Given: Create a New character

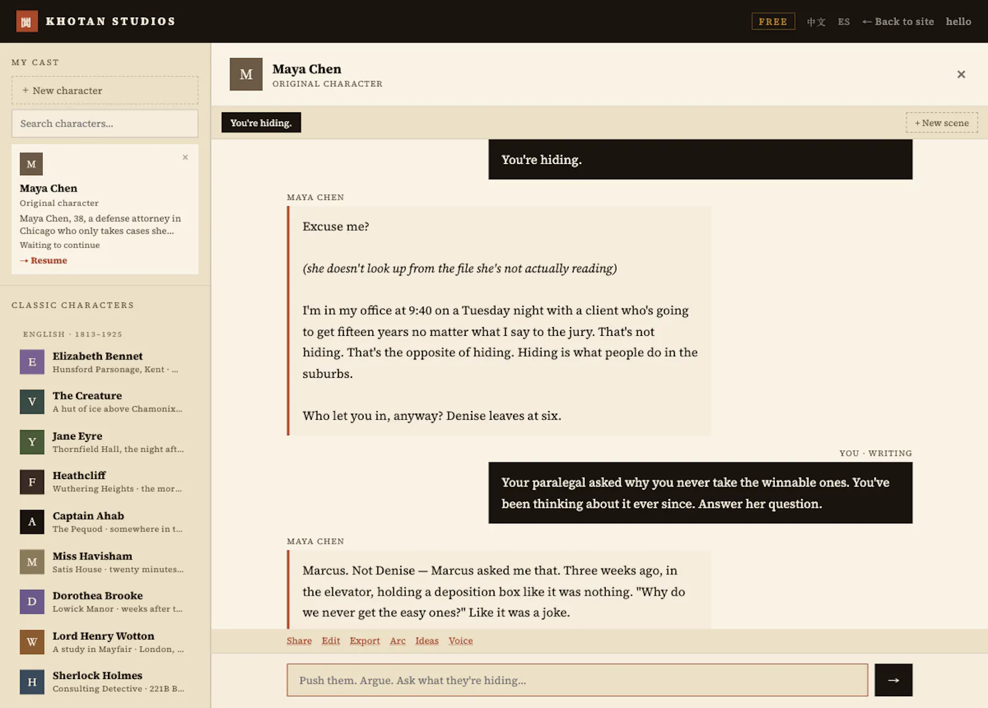Looking at the screenshot, I should (x=105, y=90).
